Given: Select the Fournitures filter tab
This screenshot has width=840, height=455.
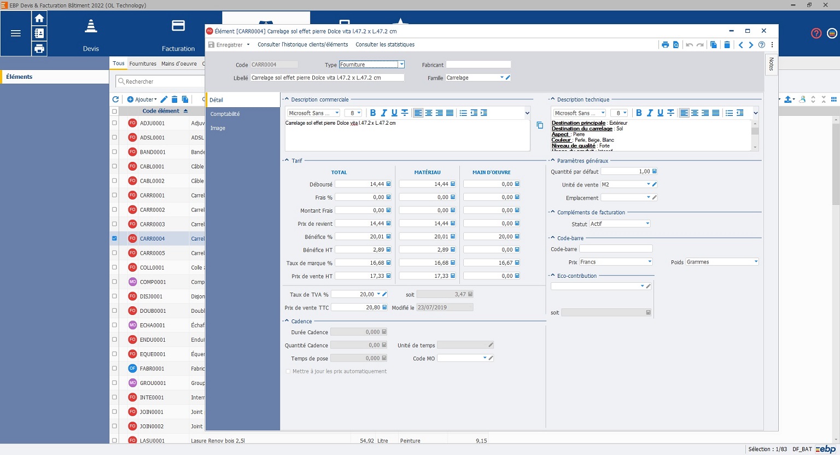Looking at the screenshot, I should coord(143,63).
